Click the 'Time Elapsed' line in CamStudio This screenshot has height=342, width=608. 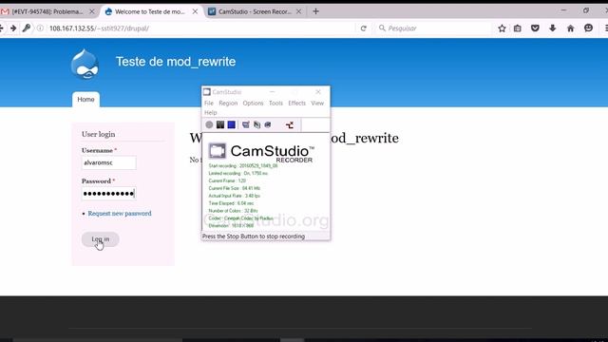click(231, 203)
